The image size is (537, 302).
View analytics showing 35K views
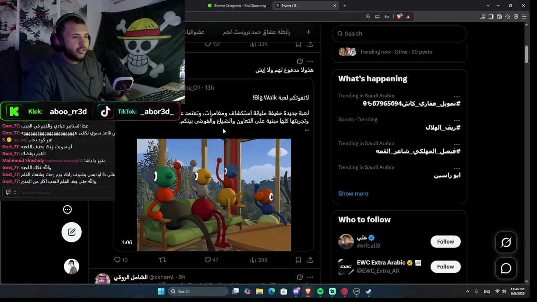(x=259, y=260)
